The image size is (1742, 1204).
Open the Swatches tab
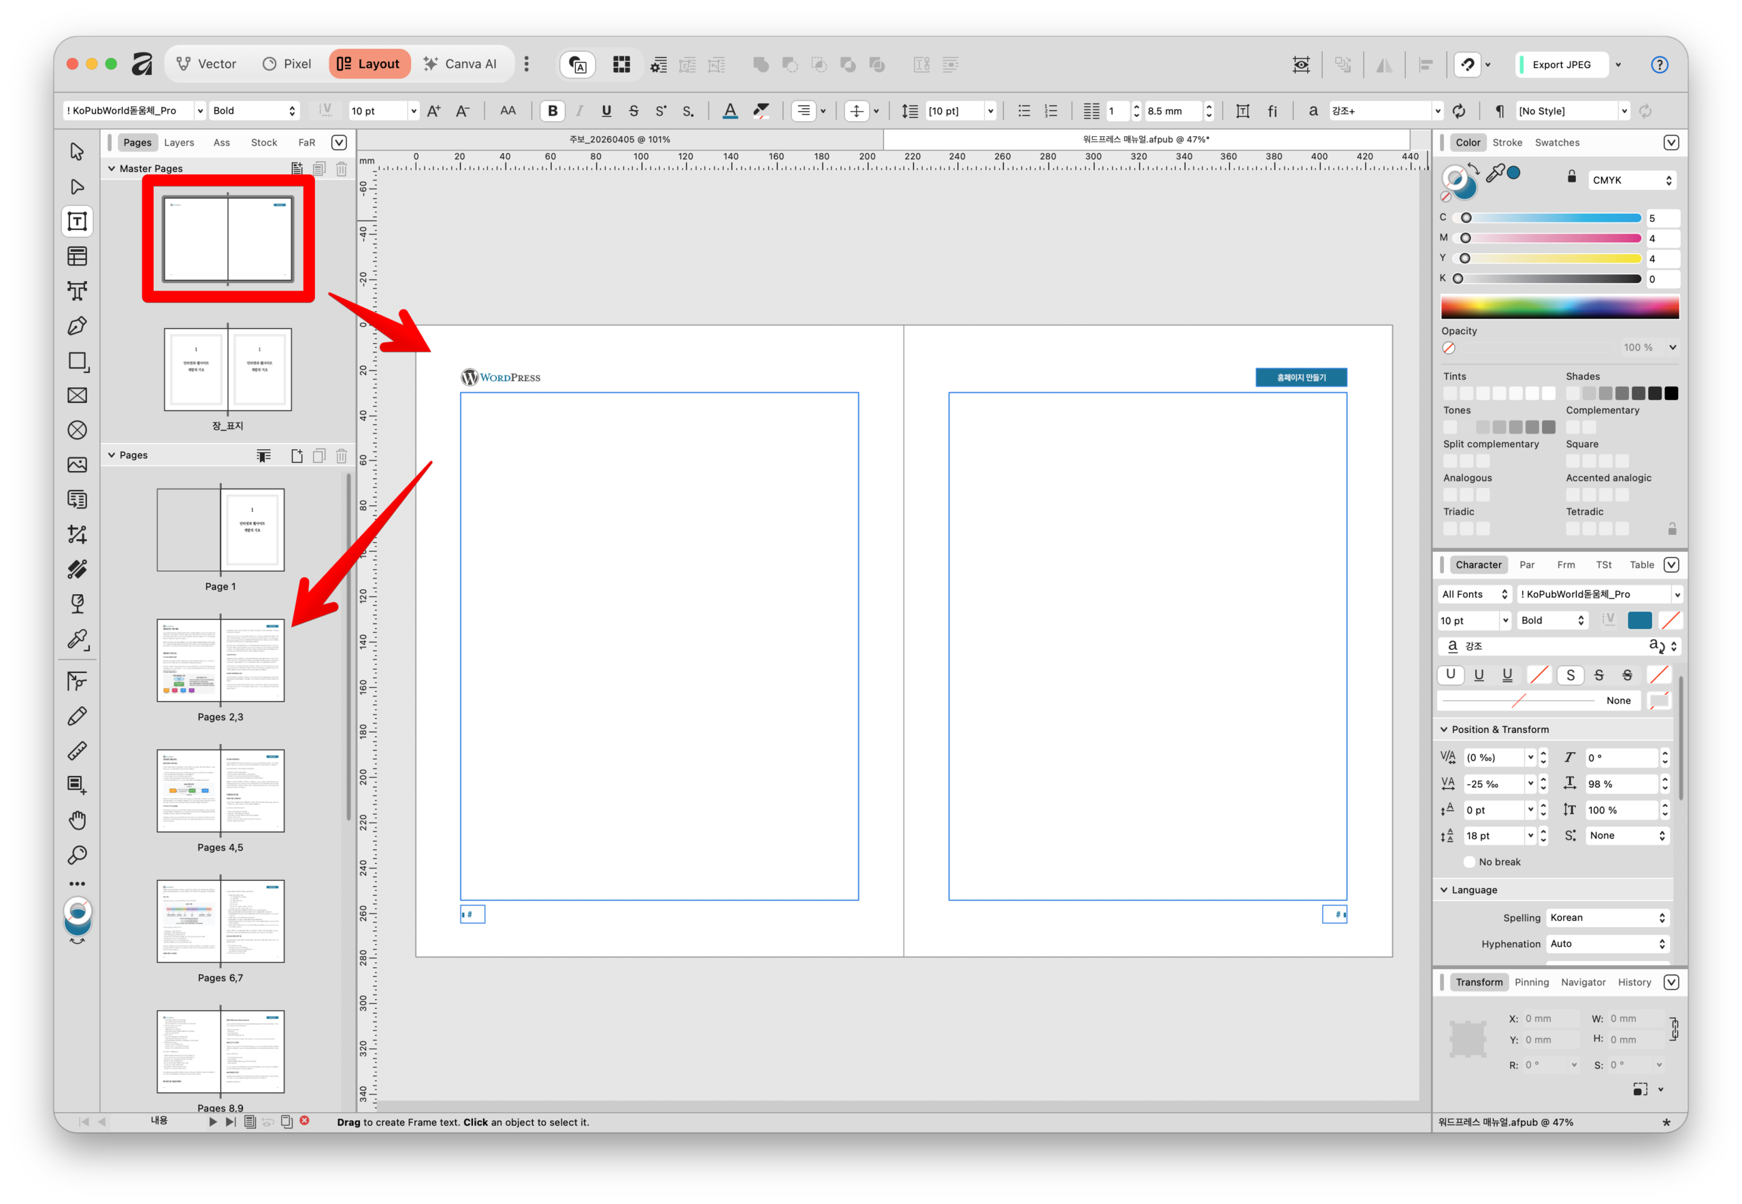pos(1556,142)
